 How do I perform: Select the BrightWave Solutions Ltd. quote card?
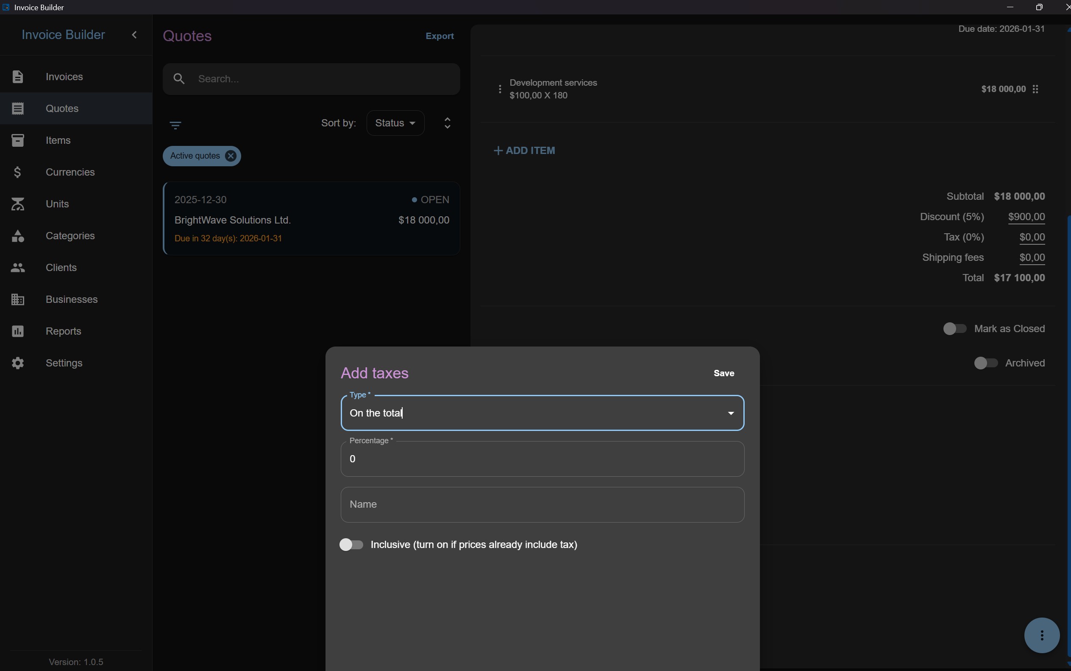(x=312, y=218)
